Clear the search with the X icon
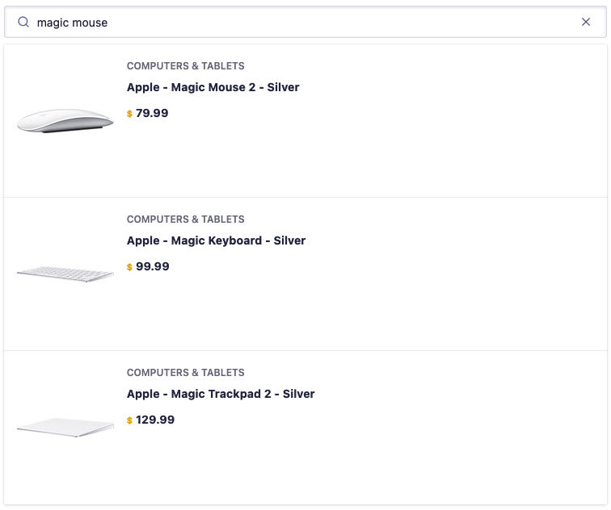 pyautogui.click(x=586, y=22)
